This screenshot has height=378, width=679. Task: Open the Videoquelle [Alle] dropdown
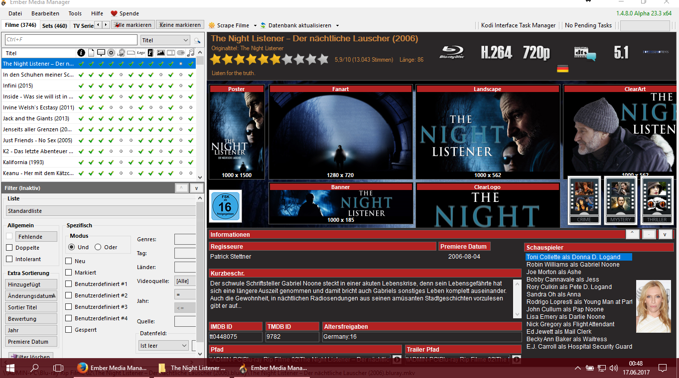[185, 281]
